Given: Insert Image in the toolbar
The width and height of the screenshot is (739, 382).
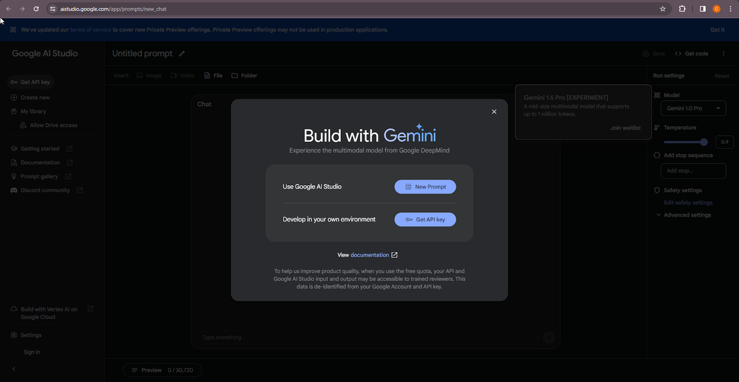Looking at the screenshot, I should click(149, 76).
